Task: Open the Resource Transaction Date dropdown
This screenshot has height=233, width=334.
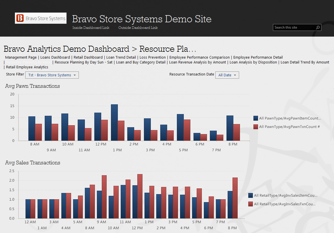Action: [x=227, y=75]
